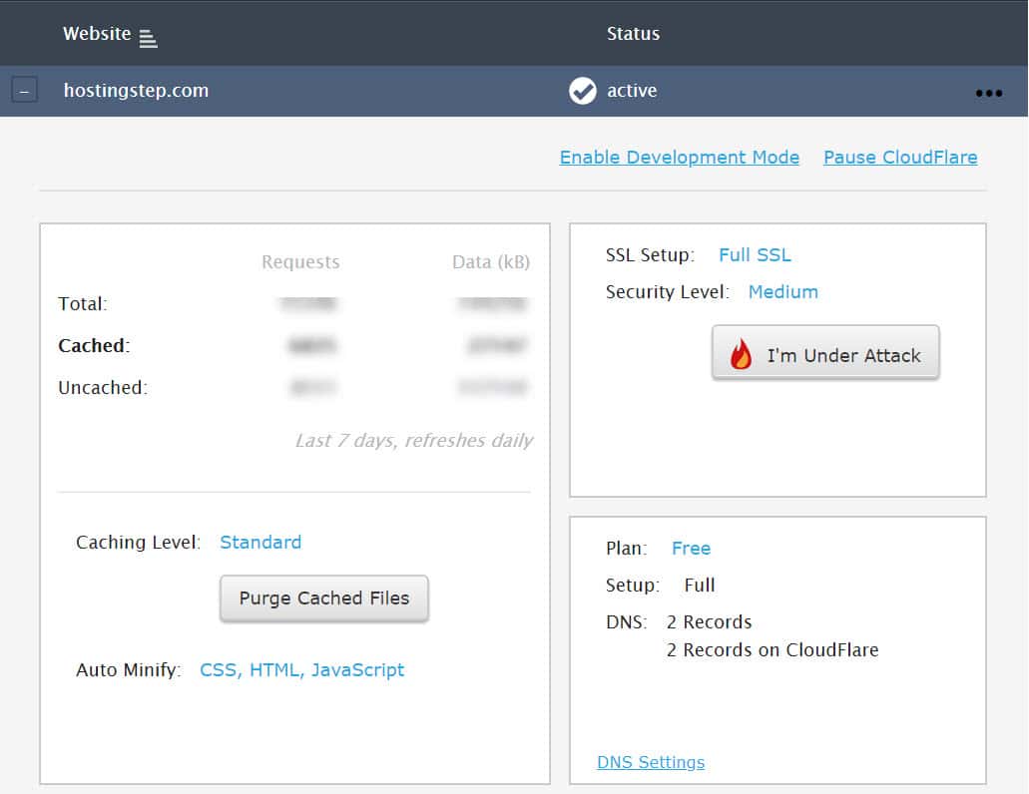Click the Data (kB) column label
The image size is (1029, 794).
click(491, 262)
